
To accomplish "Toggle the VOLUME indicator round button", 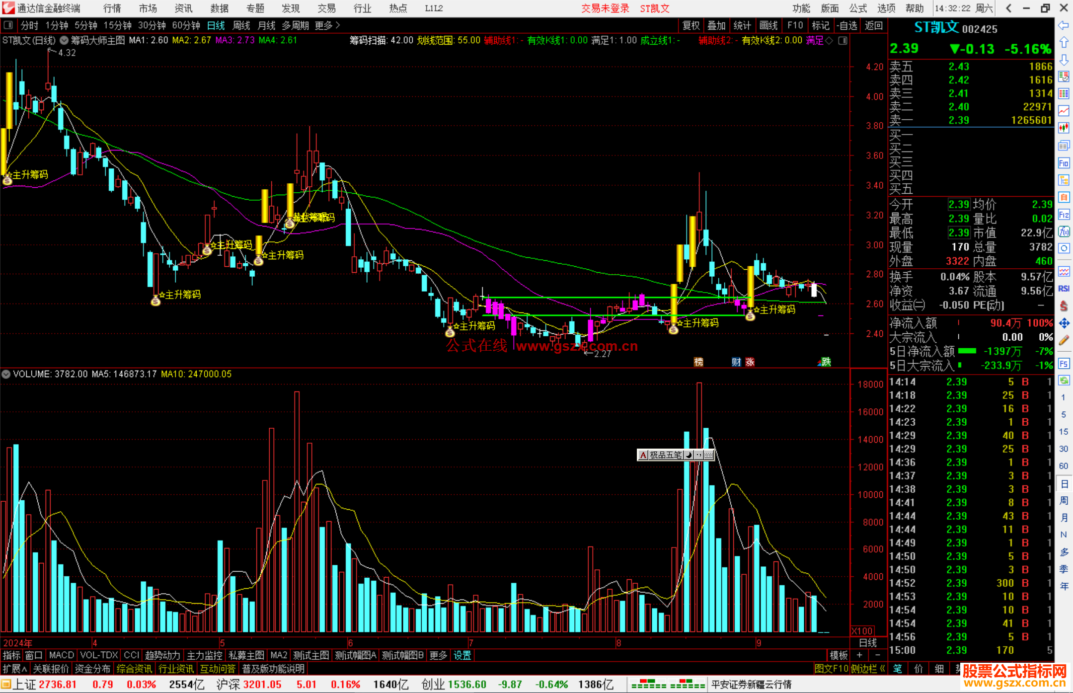I will coord(6,374).
